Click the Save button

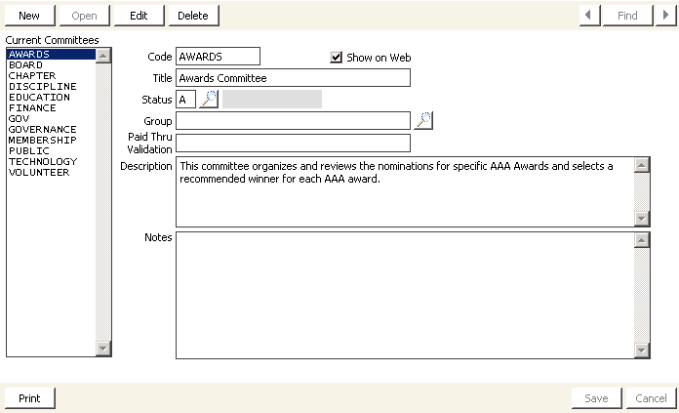pyautogui.click(x=596, y=398)
